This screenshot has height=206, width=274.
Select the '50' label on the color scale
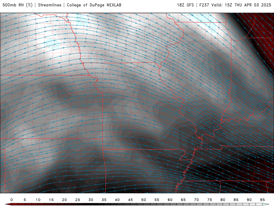[144, 200]
